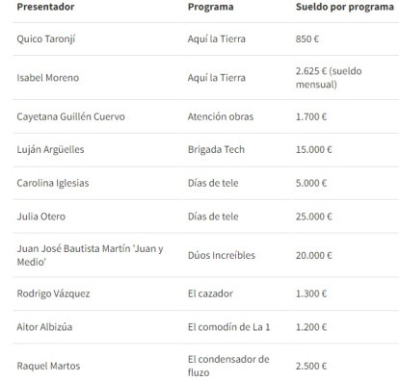Select the El cazador program cell
The height and width of the screenshot is (382, 399).
pyautogui.click(x=210, y=293)
